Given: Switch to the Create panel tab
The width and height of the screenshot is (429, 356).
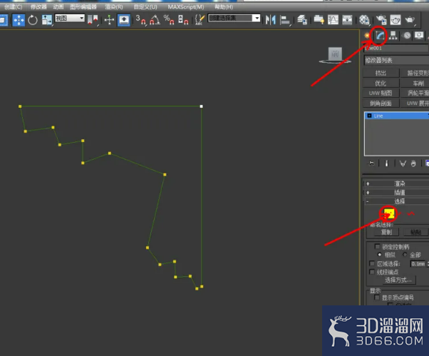Looking at the screenshot, I should tap(366, 36).
